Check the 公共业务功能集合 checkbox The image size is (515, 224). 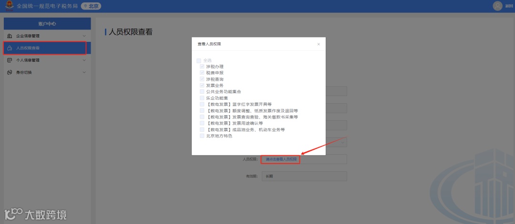(202, 91)
